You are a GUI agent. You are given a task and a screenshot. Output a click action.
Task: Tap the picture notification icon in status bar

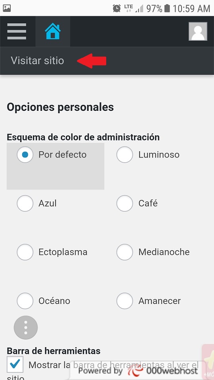pos(7,8)
